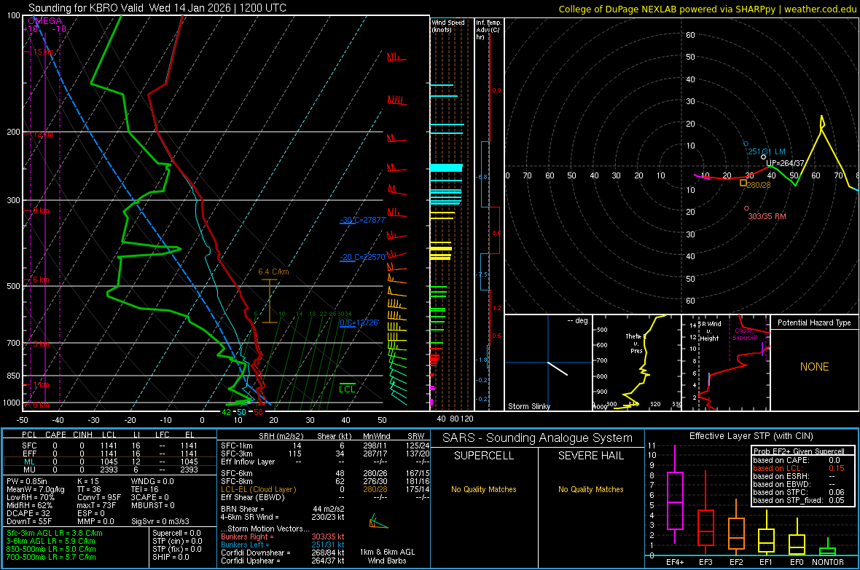Click the 280/28 hodograph label

pos(759,185)
